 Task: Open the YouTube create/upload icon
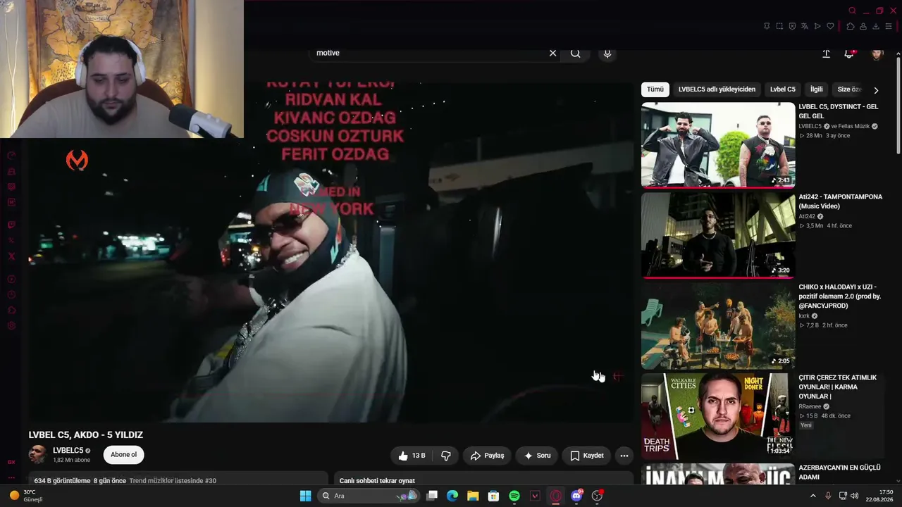826,54
